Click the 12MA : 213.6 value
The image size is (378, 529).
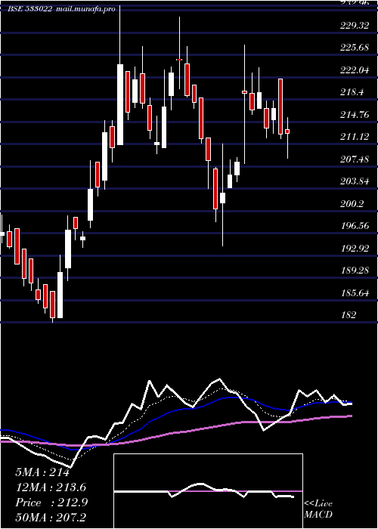point(51,487)
